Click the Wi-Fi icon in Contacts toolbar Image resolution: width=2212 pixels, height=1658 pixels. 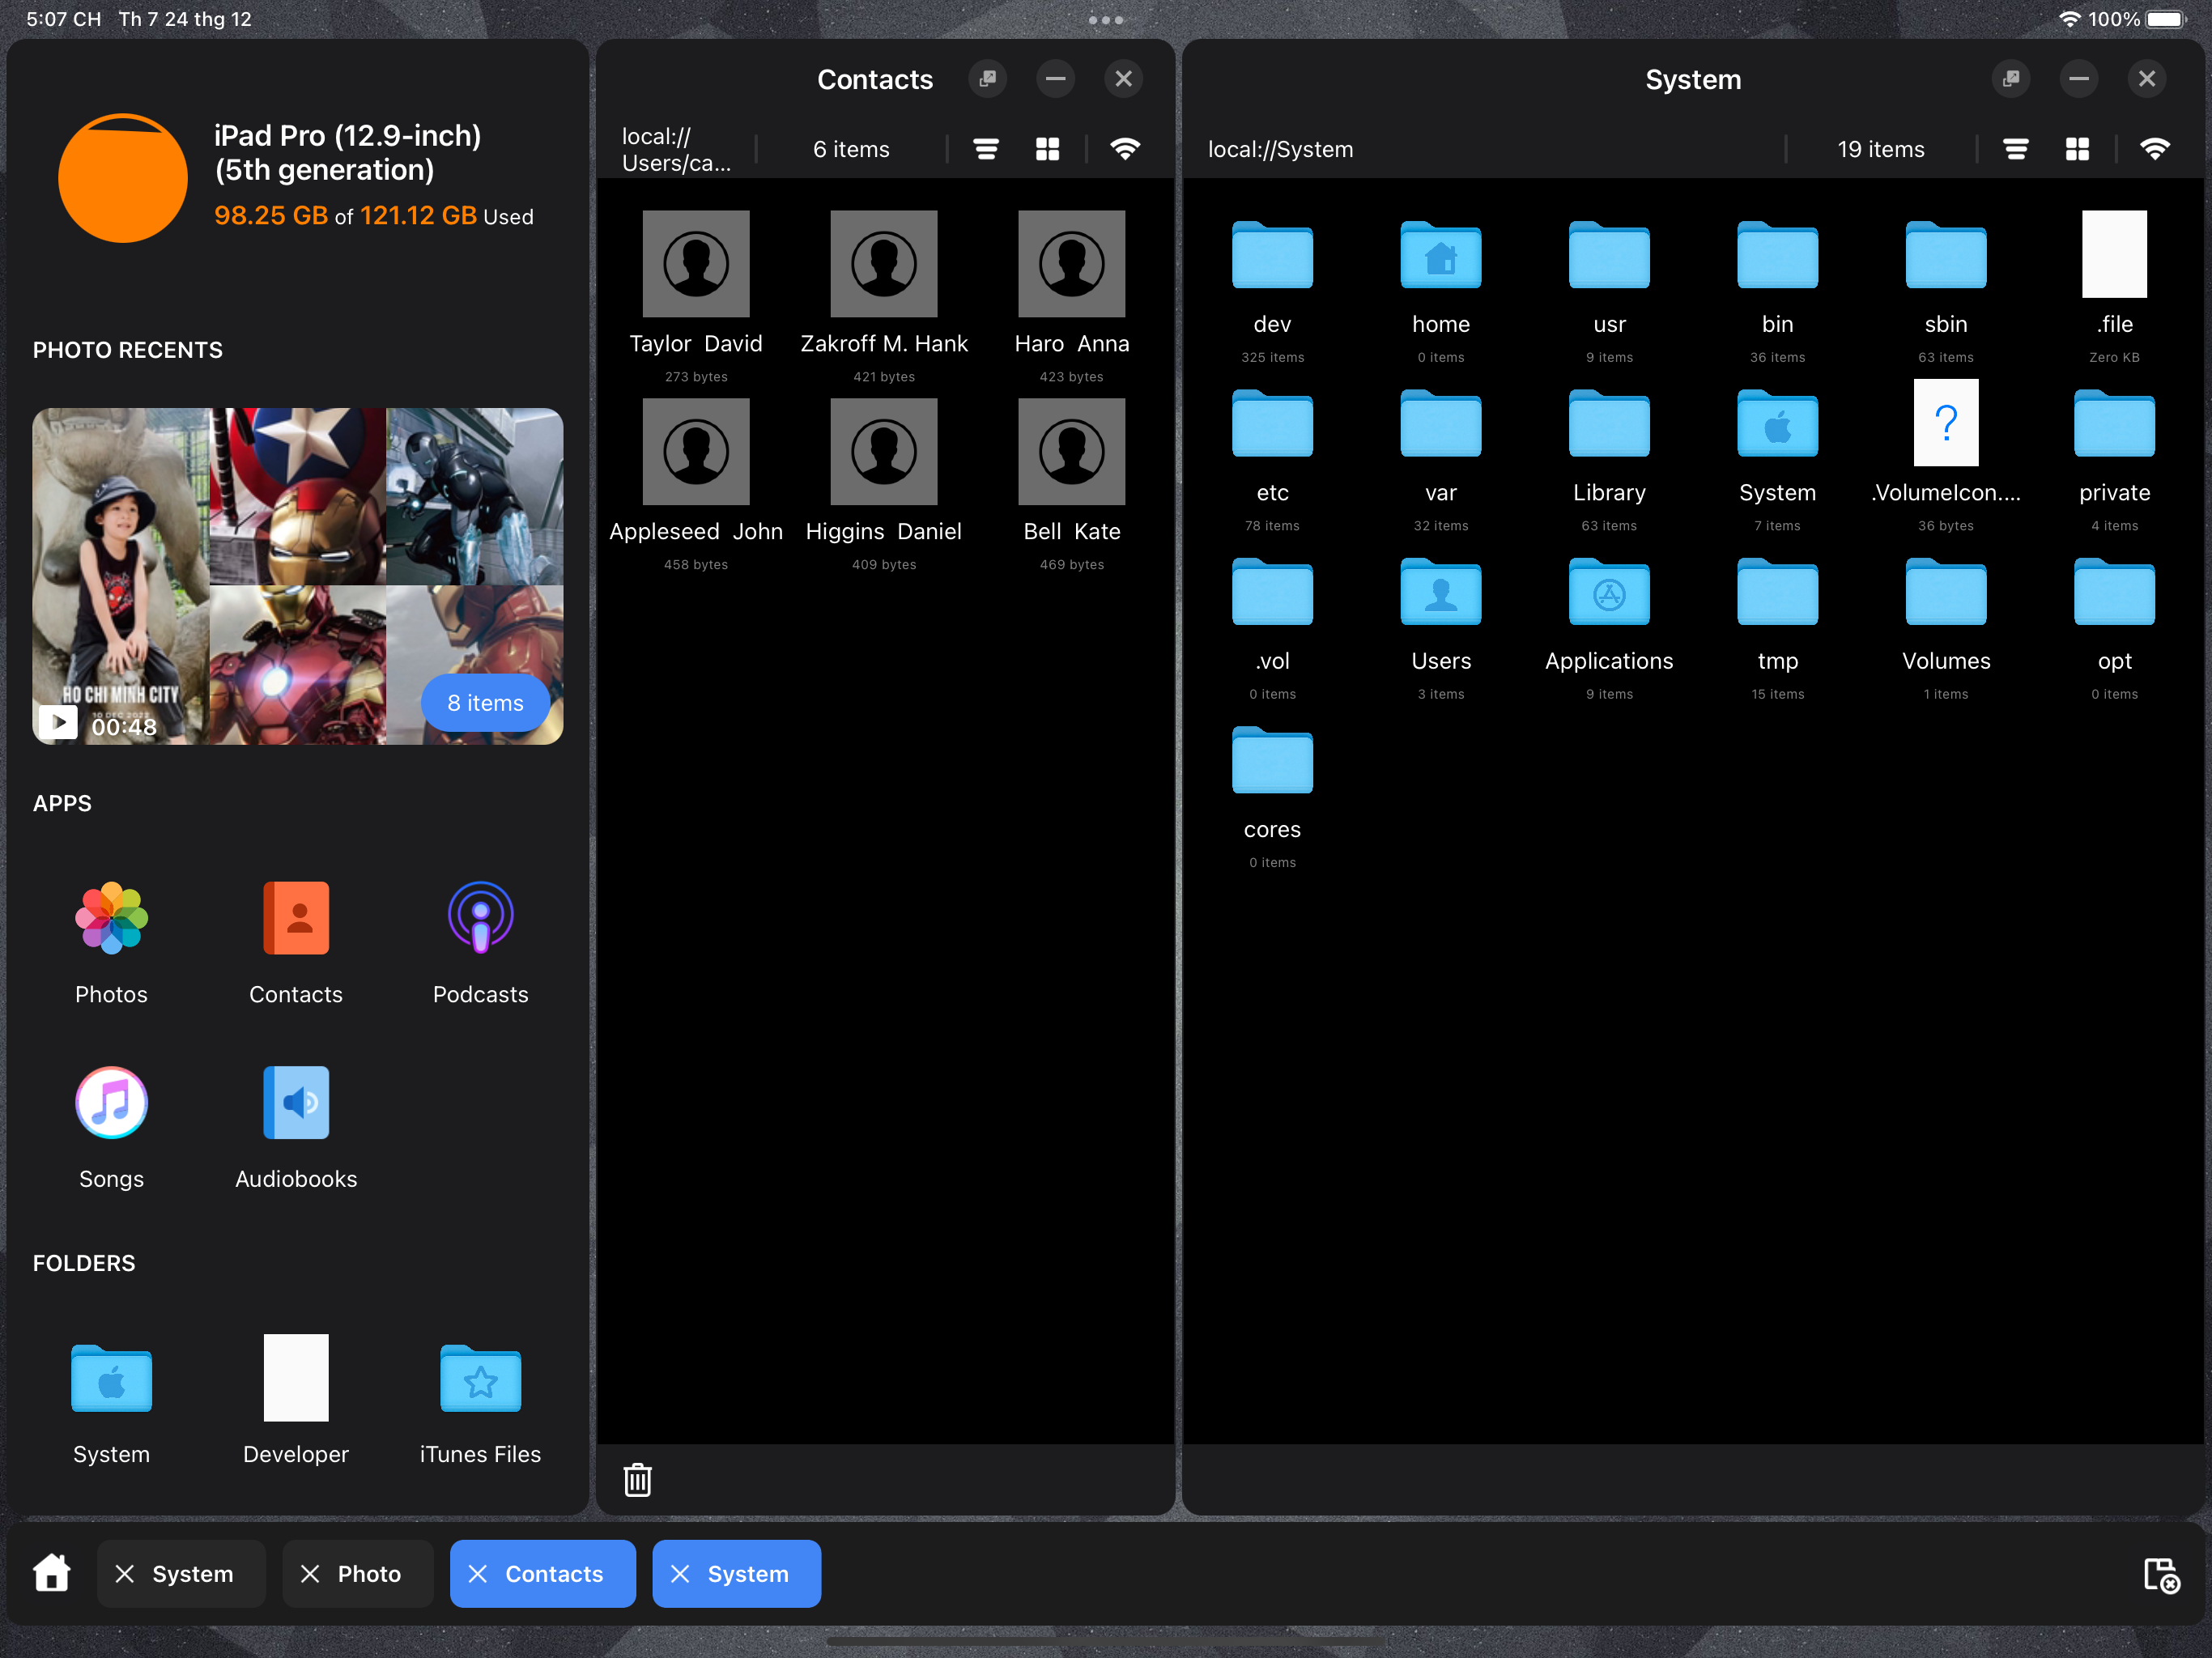pyautogui.click(x=1125, y=149)
